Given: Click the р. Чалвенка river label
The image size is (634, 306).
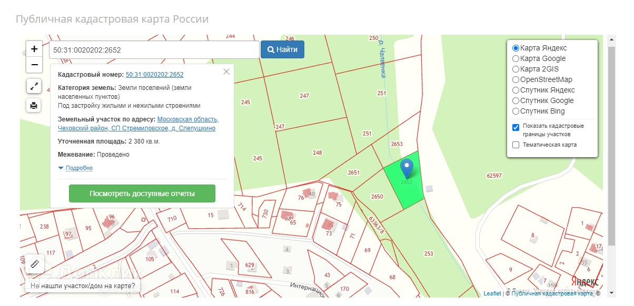Looking at the screenshot, I should pyautogui.click(x=383, y=59).
